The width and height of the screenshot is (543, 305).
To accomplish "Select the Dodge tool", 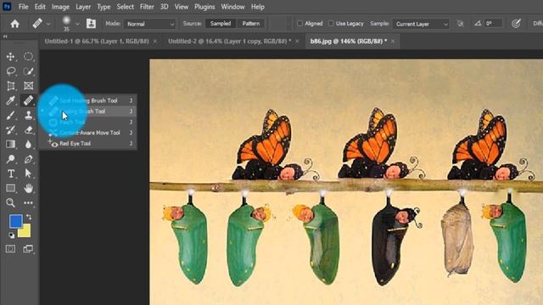I will (x=11, y=159).
